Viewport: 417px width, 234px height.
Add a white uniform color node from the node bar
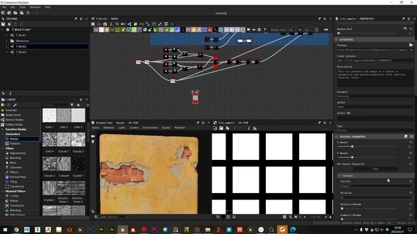click(102, 30)
